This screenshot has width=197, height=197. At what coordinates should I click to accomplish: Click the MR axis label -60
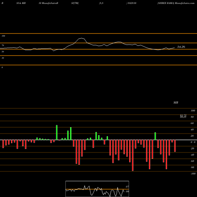coord(192,161)
